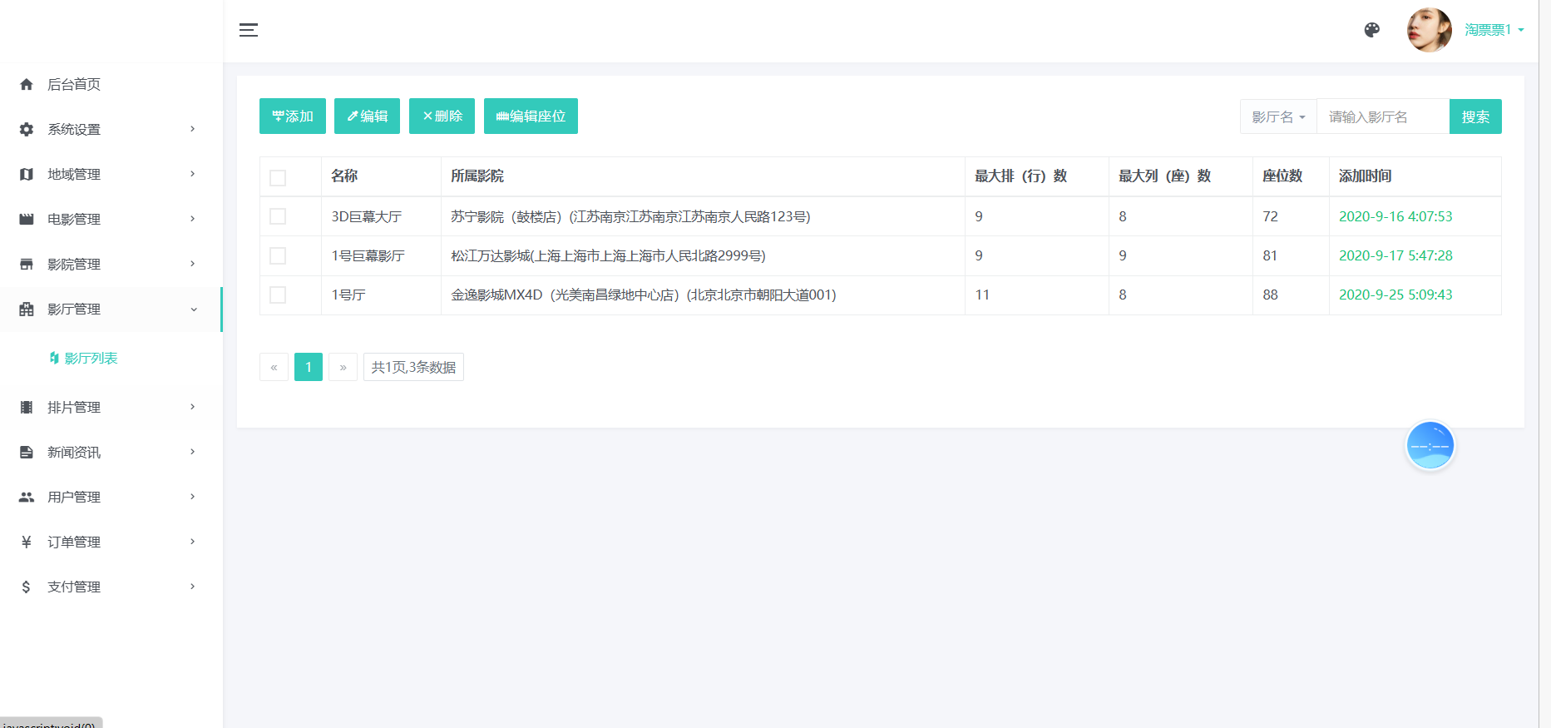
Task: Open the 影厅列表 submenu item
Action: point(91,358)
